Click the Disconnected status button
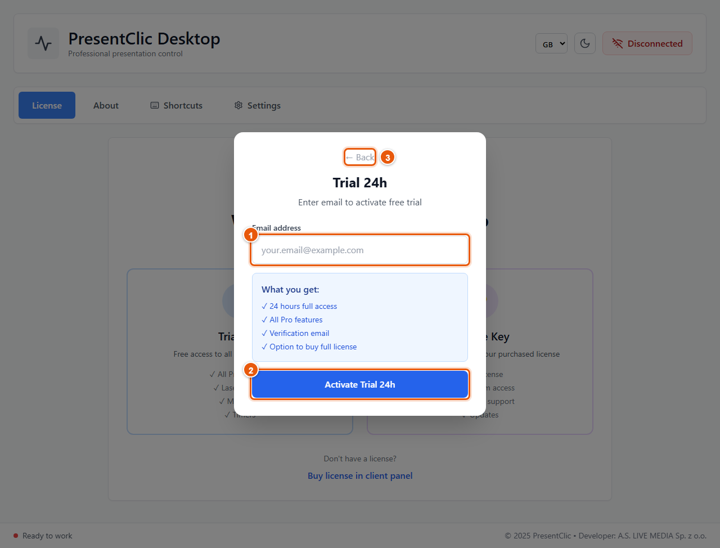Viewport: 720px width, 548px height. [647, 43]
